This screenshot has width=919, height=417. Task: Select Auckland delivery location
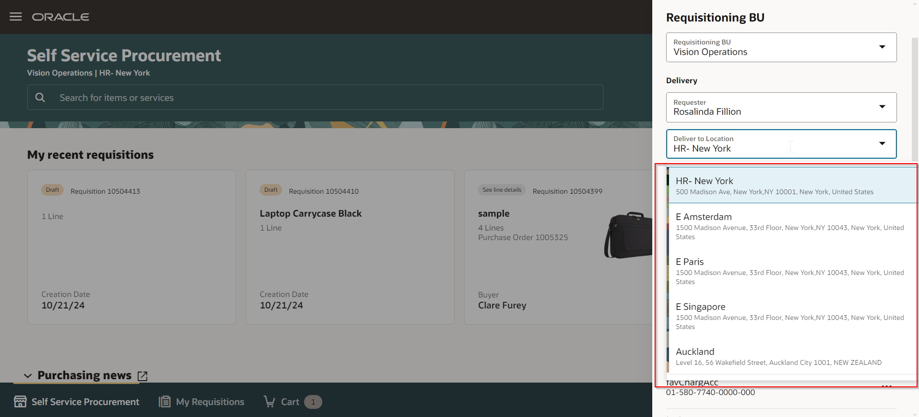point(792,356)
